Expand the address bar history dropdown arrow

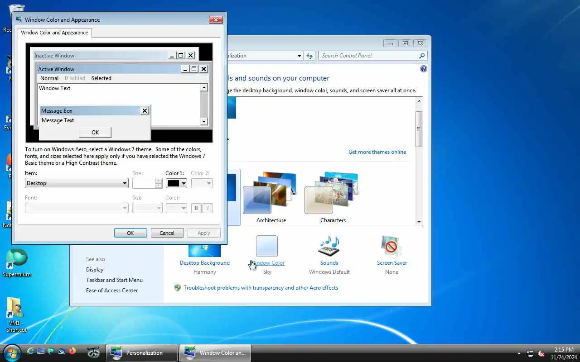coord(299,56)
